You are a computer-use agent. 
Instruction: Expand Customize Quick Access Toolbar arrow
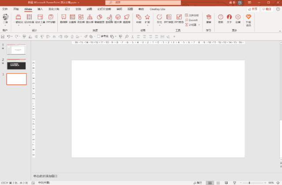[x=174, y=37]
